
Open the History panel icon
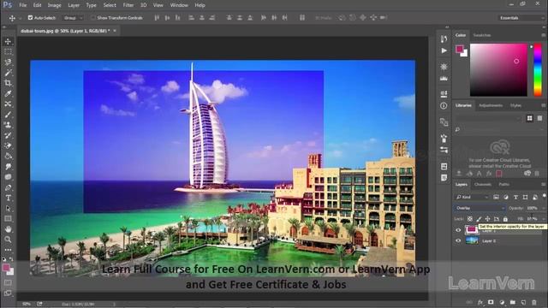(444, 38)
